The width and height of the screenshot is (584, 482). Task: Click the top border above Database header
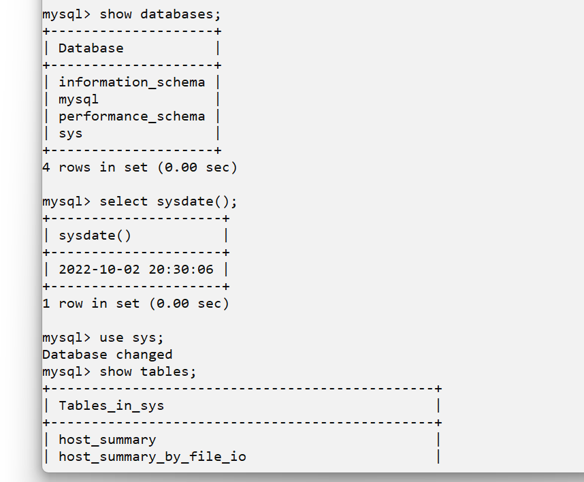pos(131,31)
